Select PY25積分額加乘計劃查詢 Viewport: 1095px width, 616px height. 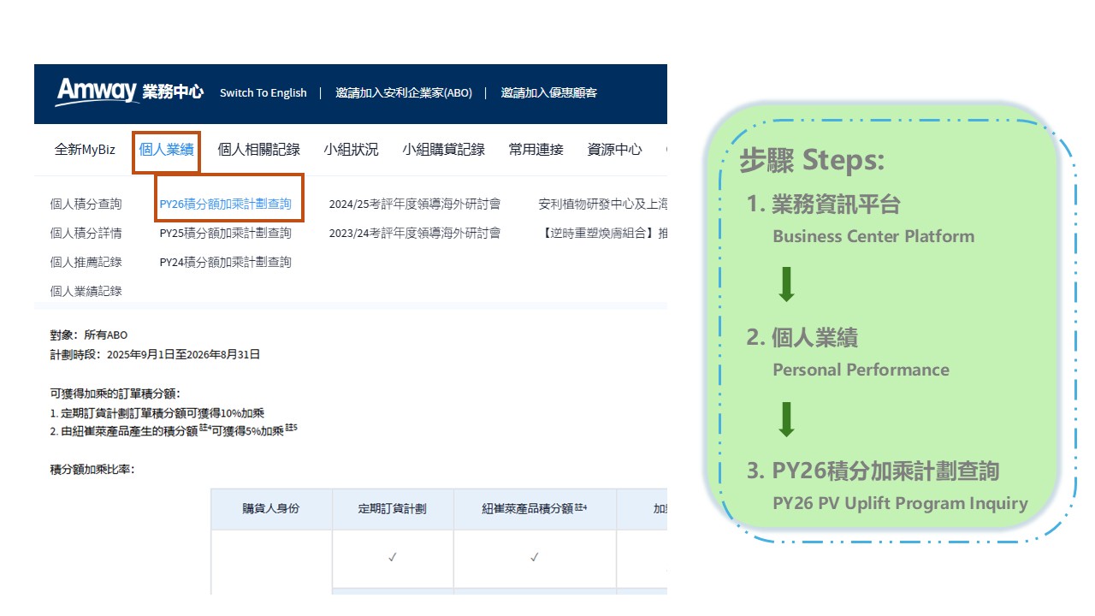click(x=227, y=233)
